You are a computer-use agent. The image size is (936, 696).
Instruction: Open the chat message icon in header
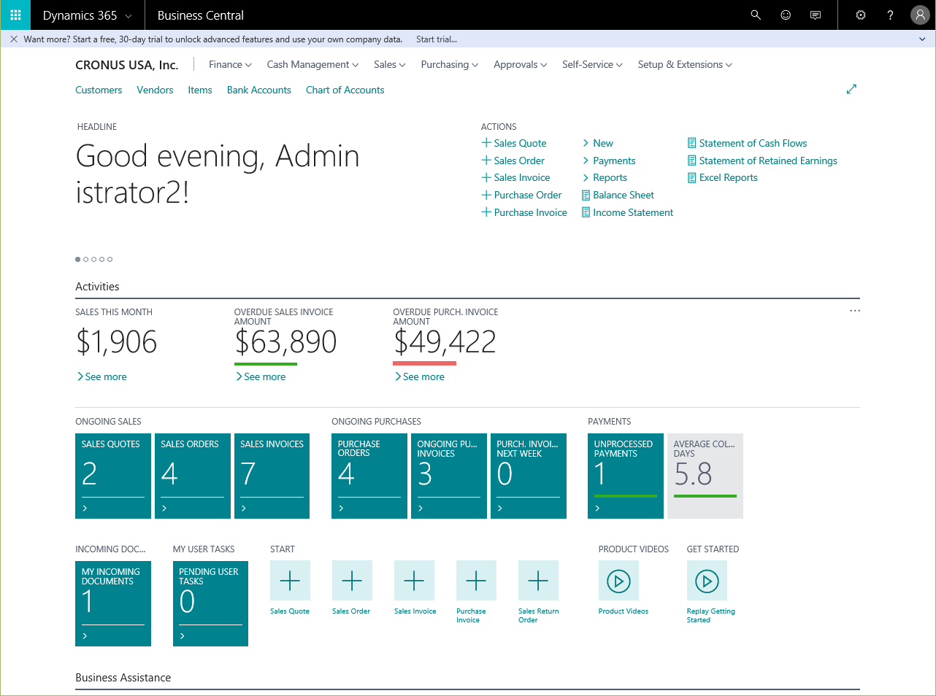click(x=816, y=15)
